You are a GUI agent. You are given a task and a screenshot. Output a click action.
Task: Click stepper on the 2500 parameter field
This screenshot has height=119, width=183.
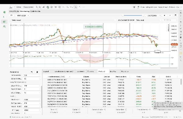coord(39,110)
